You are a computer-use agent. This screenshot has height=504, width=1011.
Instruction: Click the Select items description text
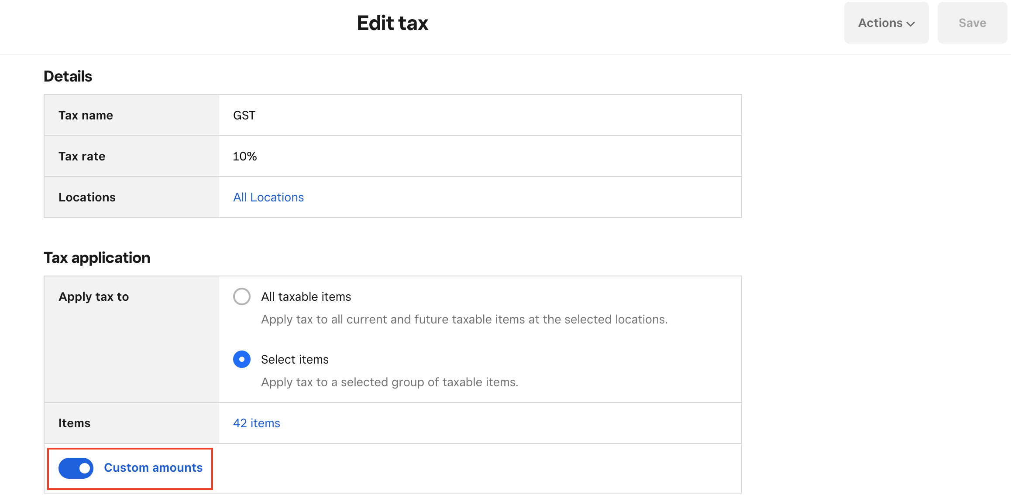tap(389, 382)
